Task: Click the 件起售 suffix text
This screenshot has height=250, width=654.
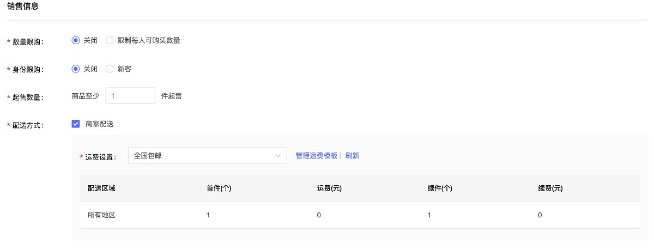Action: point(172,96)
